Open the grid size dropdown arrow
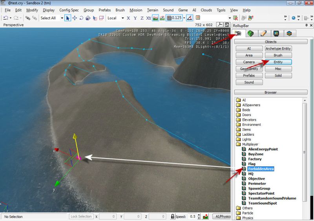 coord(184,18)
